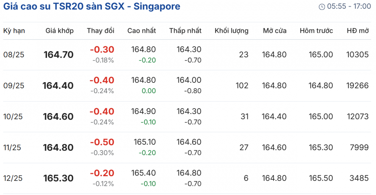
Task: Click the Thay đổi column header
Action: pos(101,31)
